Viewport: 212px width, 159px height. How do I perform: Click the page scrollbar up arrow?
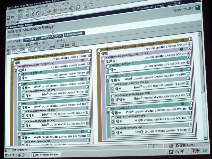coord(200,34)
